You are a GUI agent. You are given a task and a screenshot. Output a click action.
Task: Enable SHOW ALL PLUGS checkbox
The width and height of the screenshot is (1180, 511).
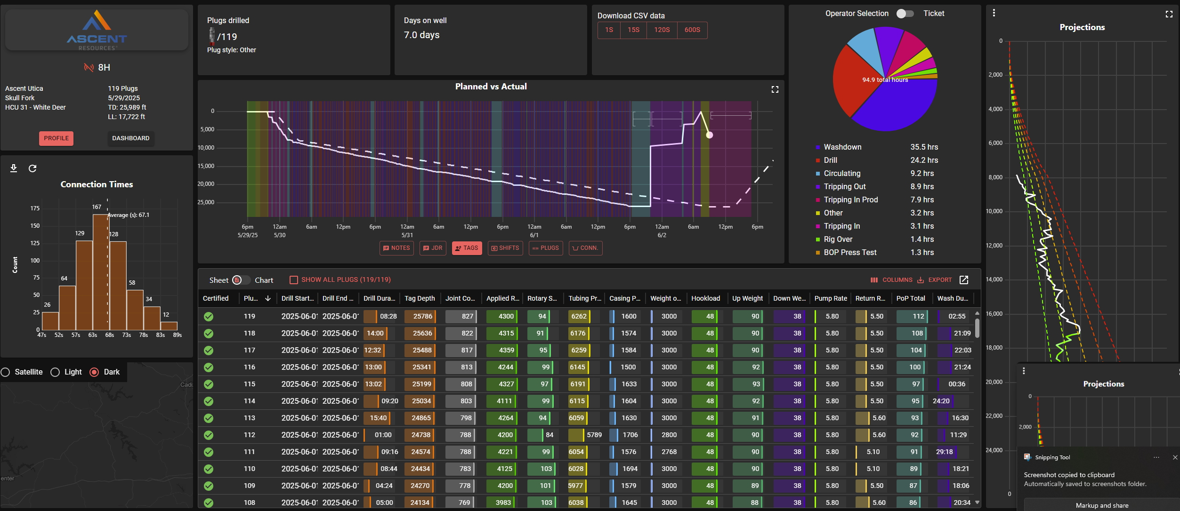coord(295,279)
